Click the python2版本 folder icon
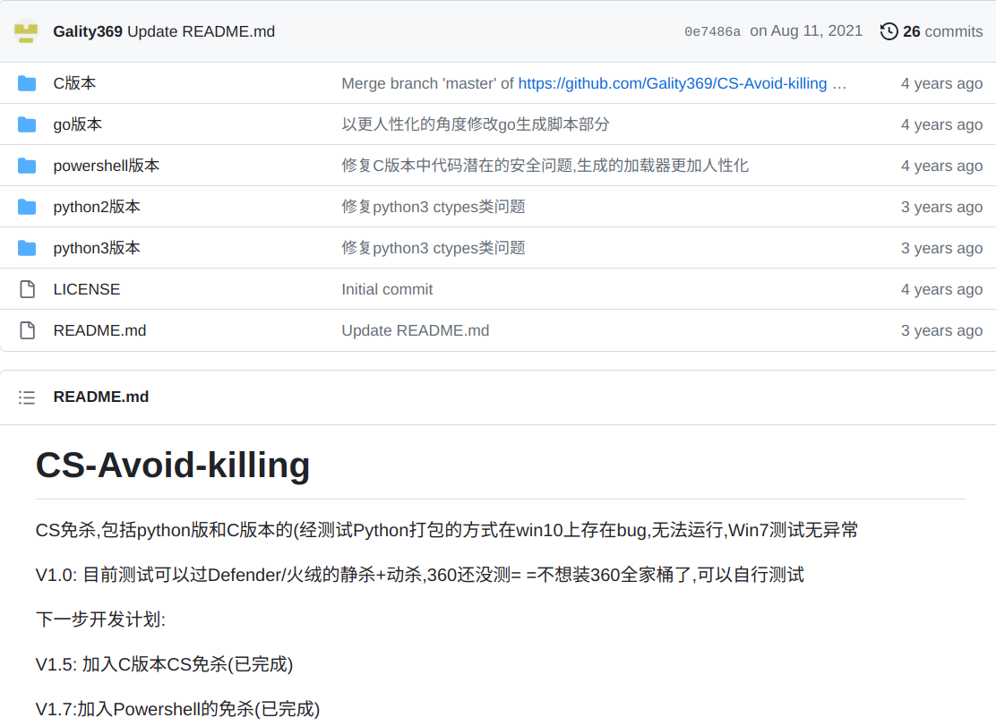 tap(27, 207)
